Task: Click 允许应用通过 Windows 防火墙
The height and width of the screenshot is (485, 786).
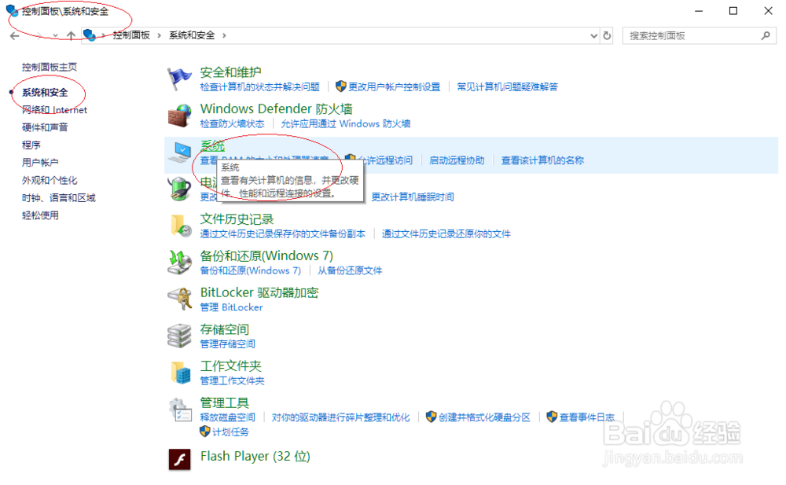Action: coord(345,123)
